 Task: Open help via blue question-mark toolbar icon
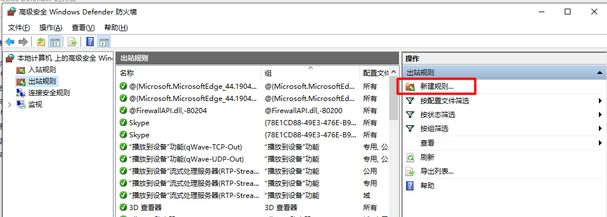point(90,42)
